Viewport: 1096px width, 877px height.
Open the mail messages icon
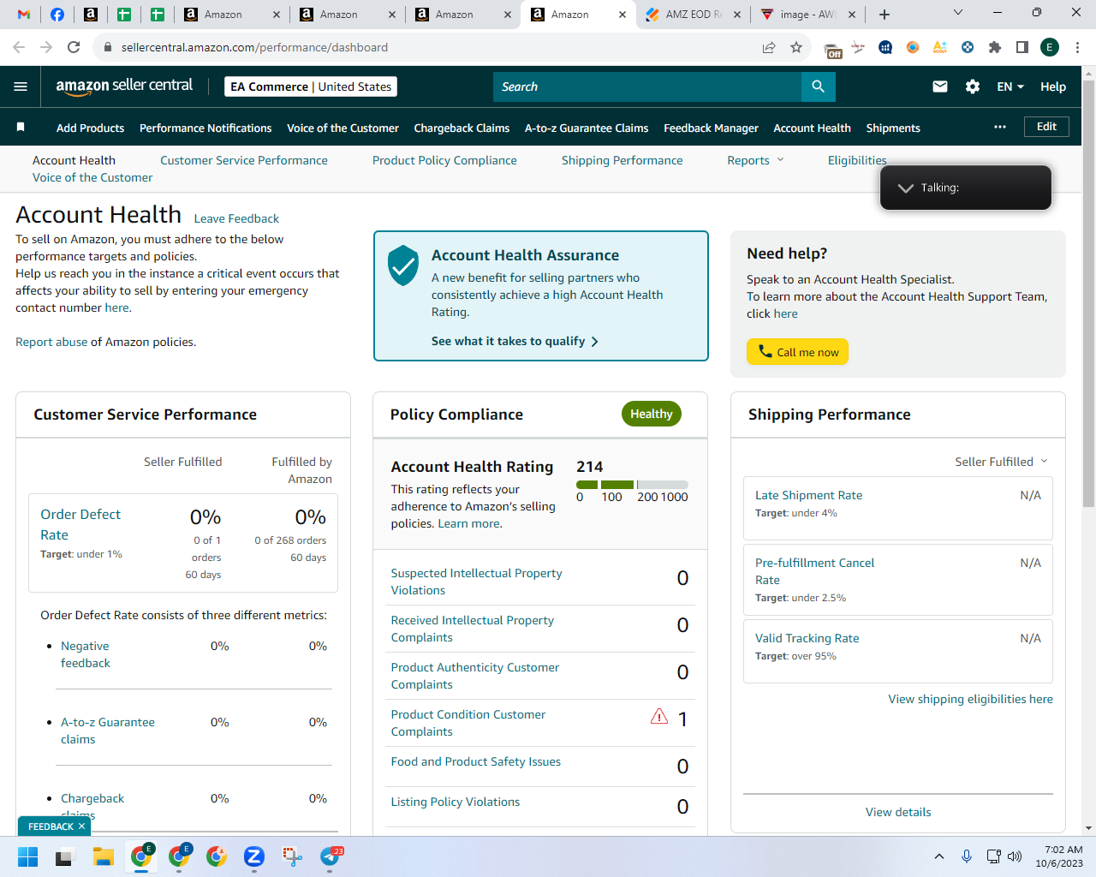point(940,87)
